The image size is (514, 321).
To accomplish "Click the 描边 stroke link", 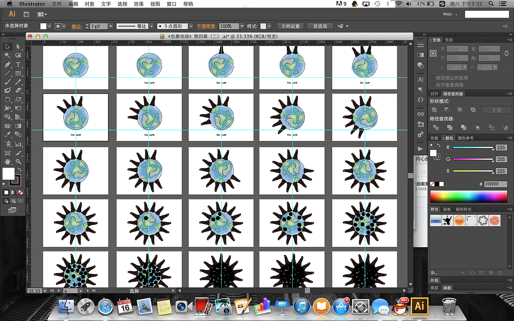I will (76, 26).
